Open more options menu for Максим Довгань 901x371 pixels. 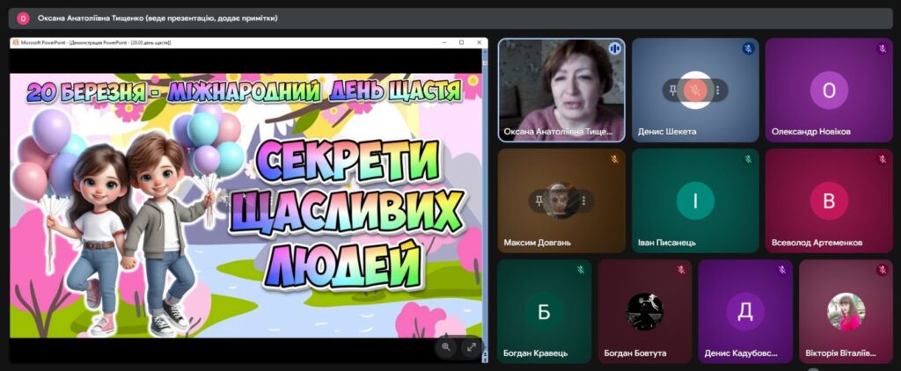(x=583, y=200)
